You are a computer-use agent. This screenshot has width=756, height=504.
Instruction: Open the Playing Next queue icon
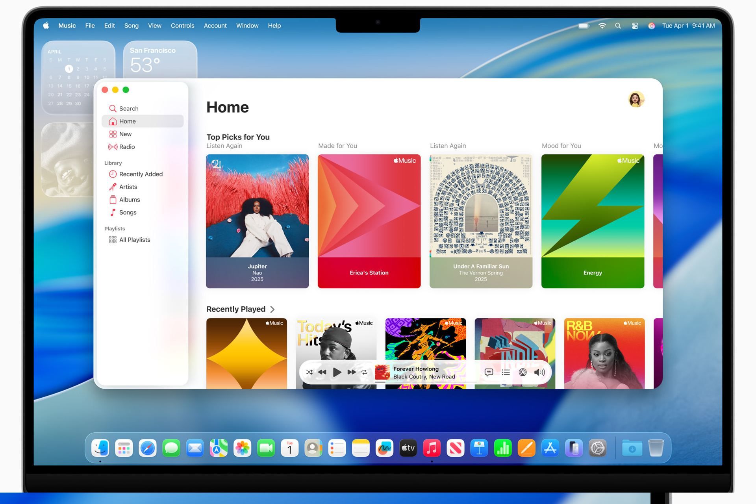pos(506,372)
